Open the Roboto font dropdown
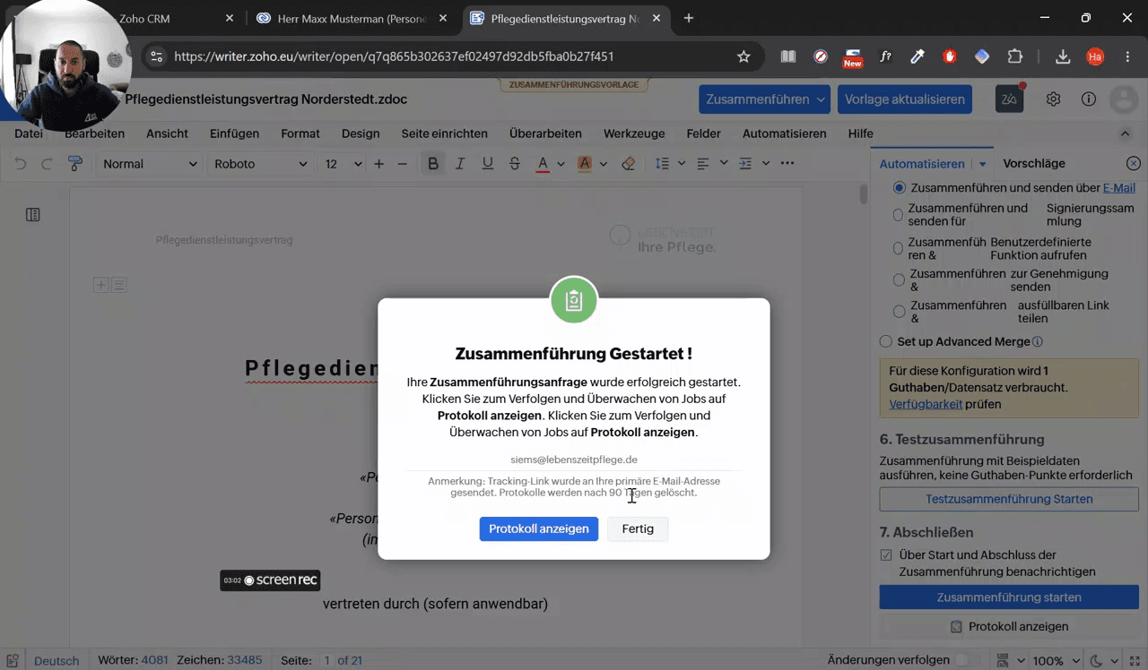The height and width of the screenshot is (670, 1148). point(260,164)
